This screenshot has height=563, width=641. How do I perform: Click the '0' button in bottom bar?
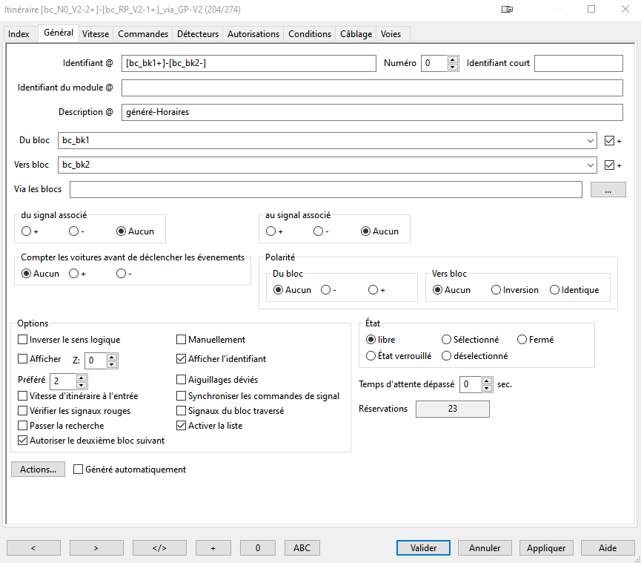point(257,548)
